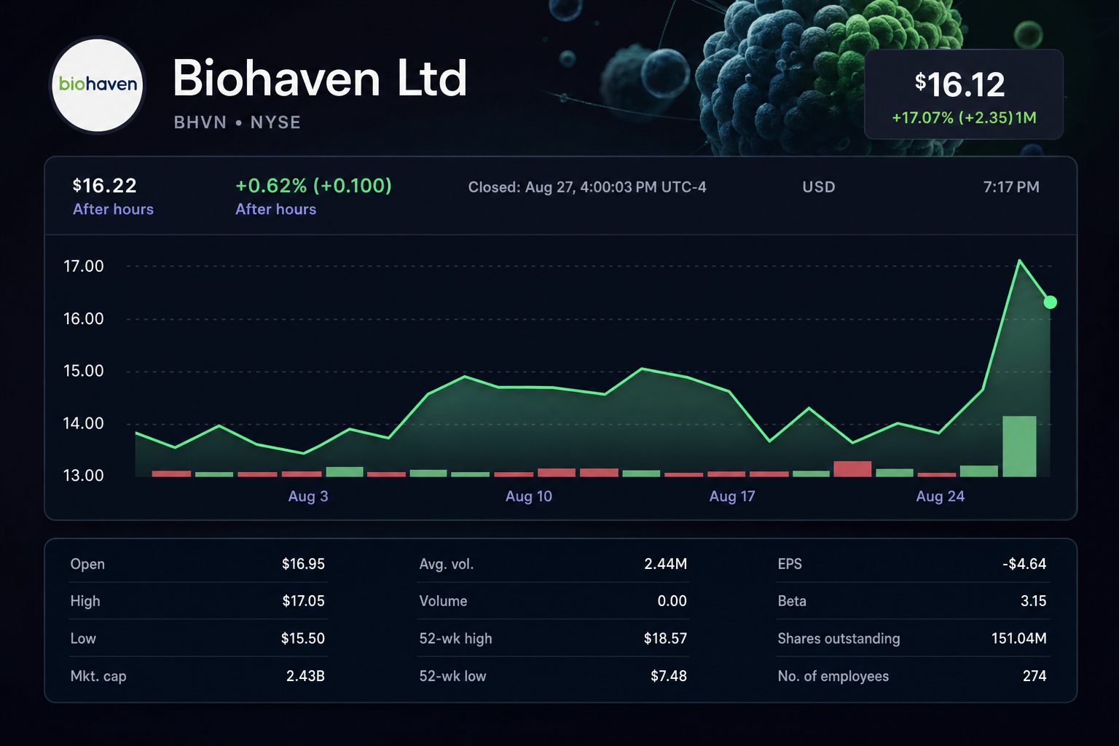Click the 17.00 y-axis label
The height and width of the screenshot is (746, 1119).
pos(84,266)
